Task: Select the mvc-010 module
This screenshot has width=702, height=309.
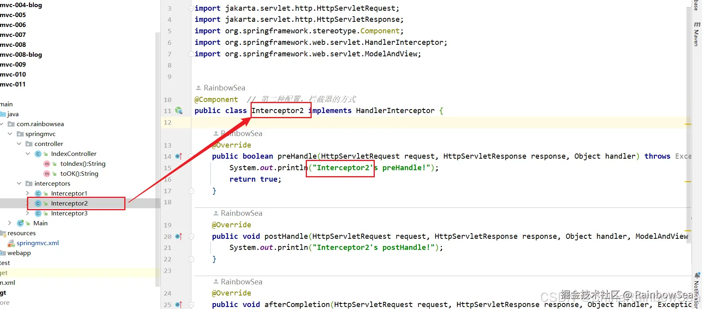Action: (13, 75)
